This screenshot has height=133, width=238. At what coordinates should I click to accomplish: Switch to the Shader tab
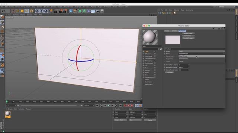coord(174,31)
